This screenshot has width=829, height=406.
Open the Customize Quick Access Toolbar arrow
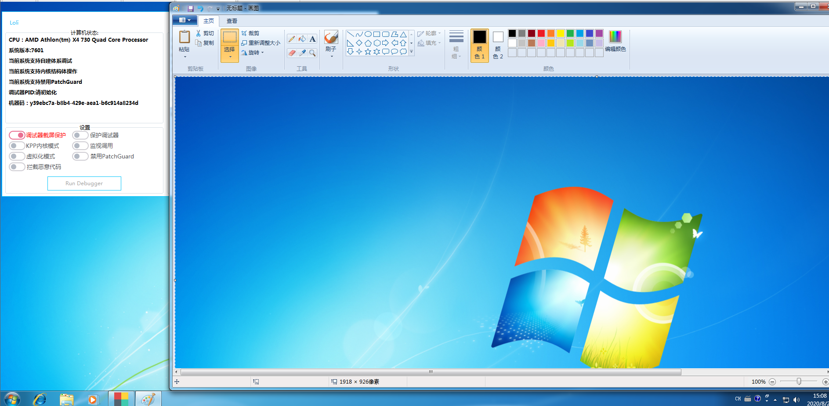[x=218, y=9]
